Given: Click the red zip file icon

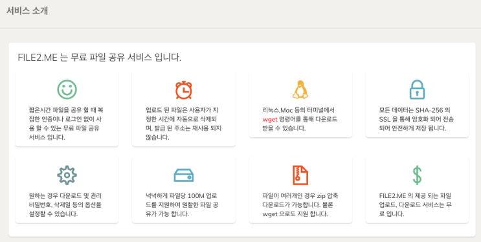Looking at the screenshot, I should pos(300,175).
